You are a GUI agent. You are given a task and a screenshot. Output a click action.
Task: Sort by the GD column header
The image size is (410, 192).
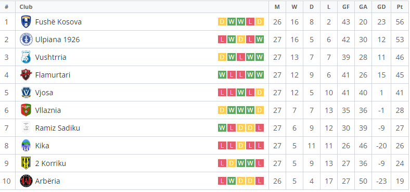pyautogui.click(x=381, y=7)
